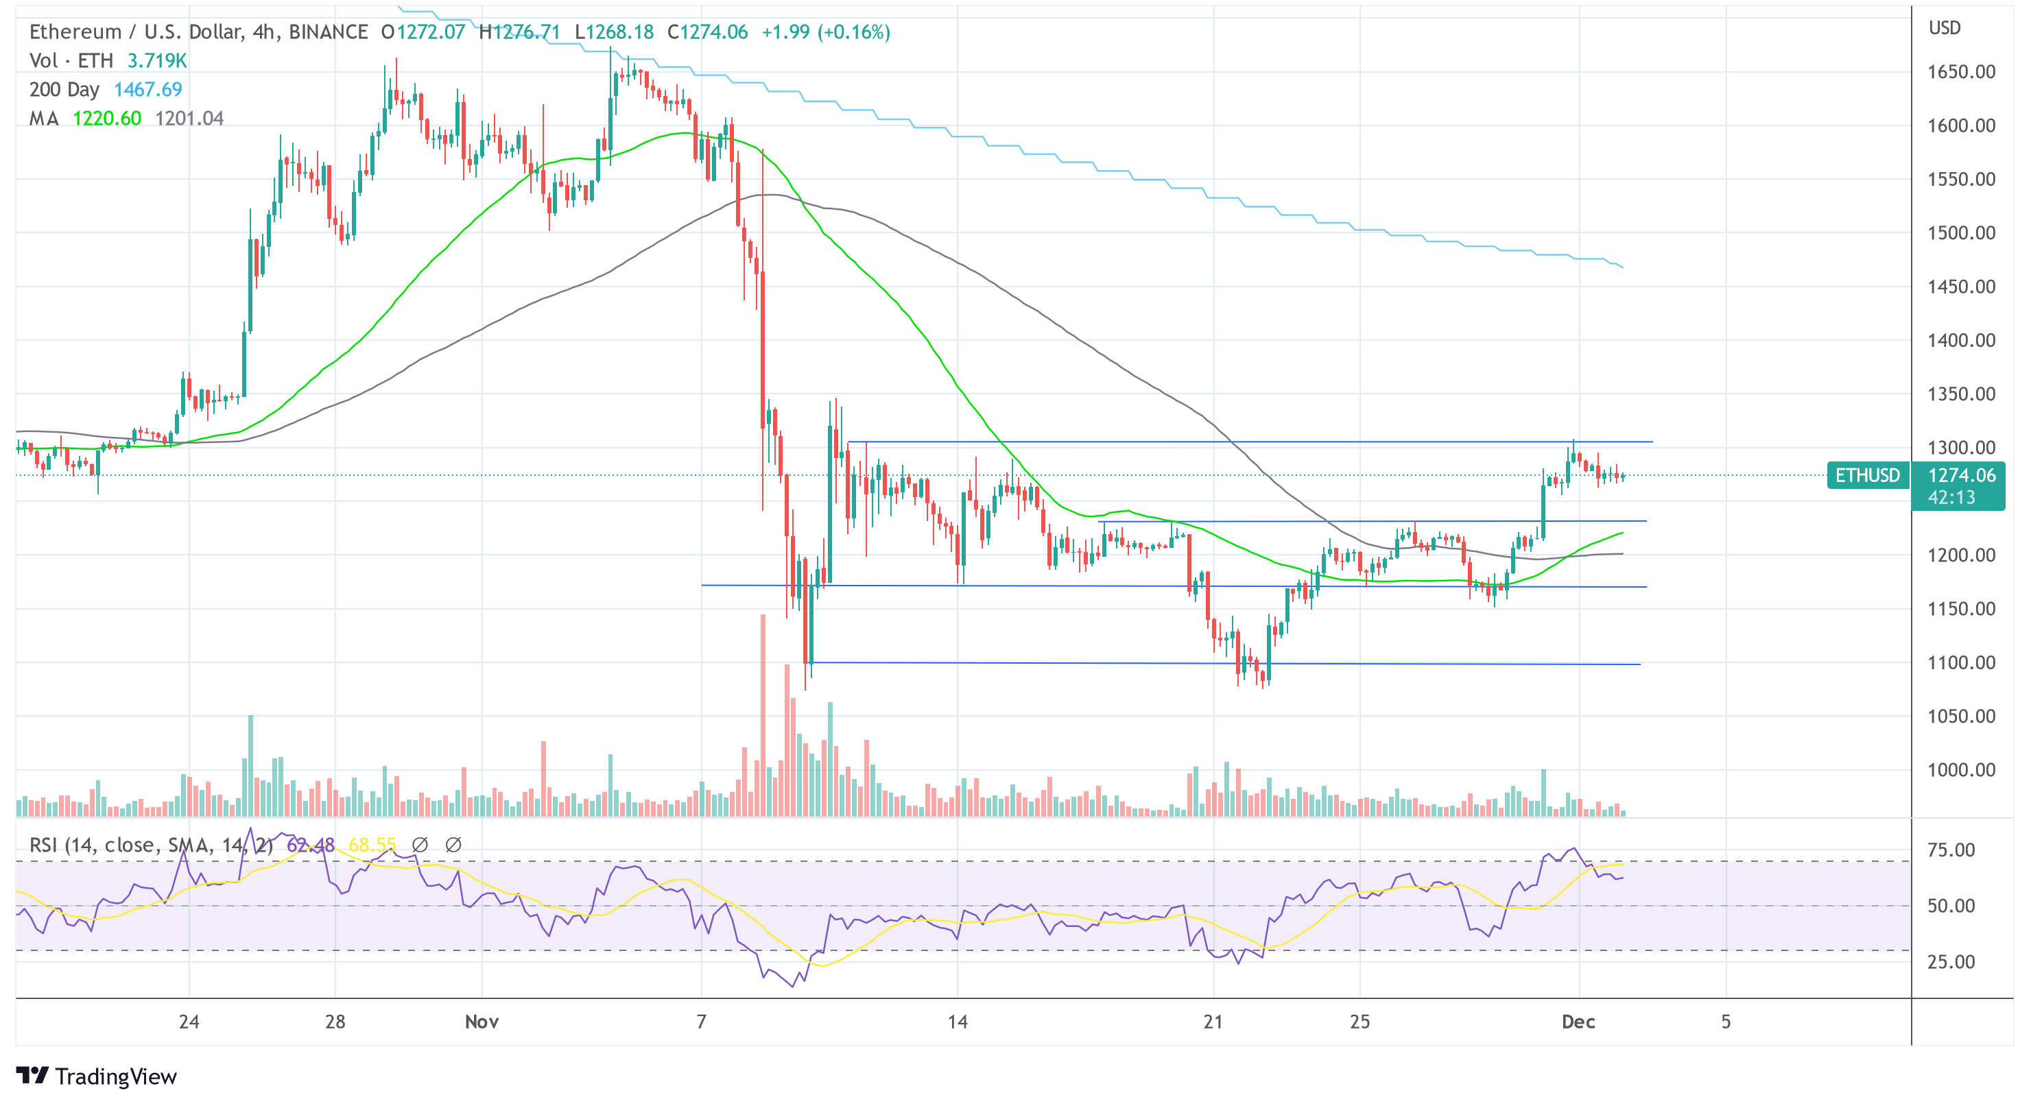The width and height of the screenshot is (2031, 1106).
Task: Click the 14 date label on time axis
Action: pos(957,1022)
